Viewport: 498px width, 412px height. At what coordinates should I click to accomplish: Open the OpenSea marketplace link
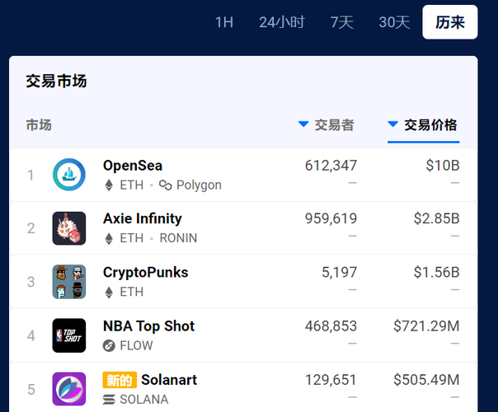pyautogui.click(x=133, y=166)
